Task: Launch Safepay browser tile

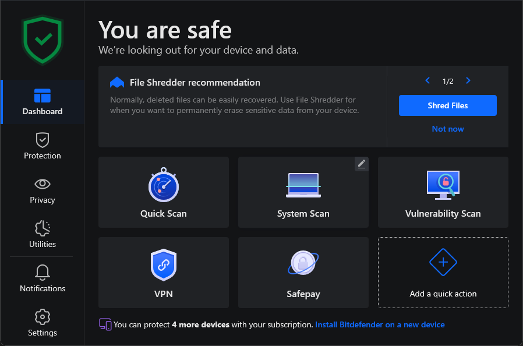Action: point(303,273)
